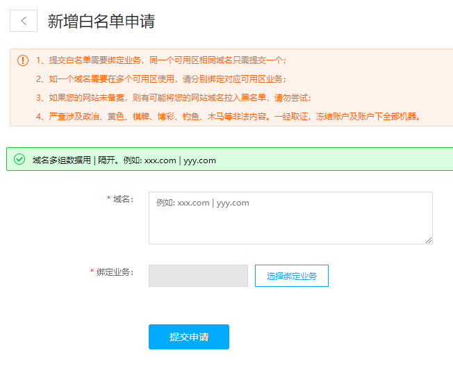Click the 绑定业务 field label
453x366 pixels.
click(115, 272)
